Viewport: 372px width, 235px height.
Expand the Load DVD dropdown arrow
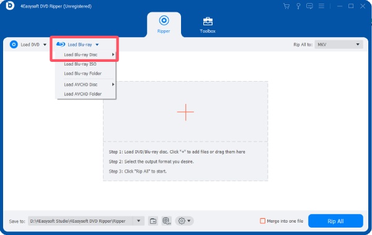45,45
